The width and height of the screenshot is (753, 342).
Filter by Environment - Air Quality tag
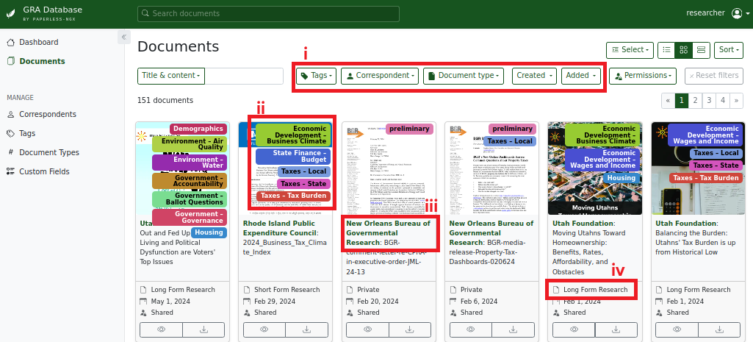pos(190,144)
